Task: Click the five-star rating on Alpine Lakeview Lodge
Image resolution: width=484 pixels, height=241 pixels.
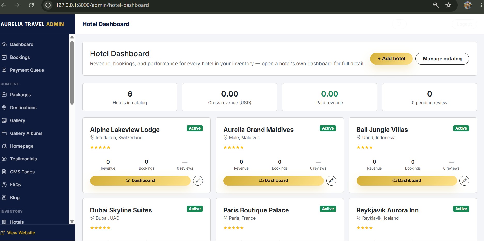Action: (100, 147)
